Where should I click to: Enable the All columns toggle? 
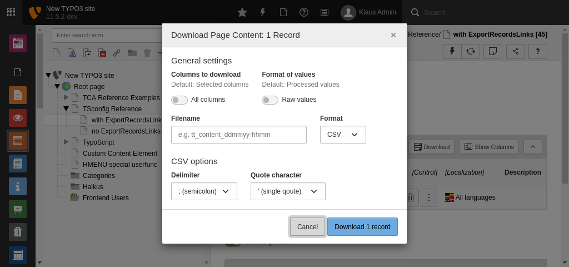click(179, 100)
